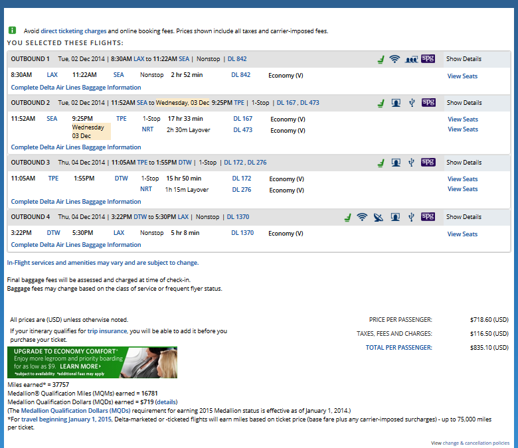Click the green seat icon on Outbound 1
518x448 pixels.
(381, 59)
